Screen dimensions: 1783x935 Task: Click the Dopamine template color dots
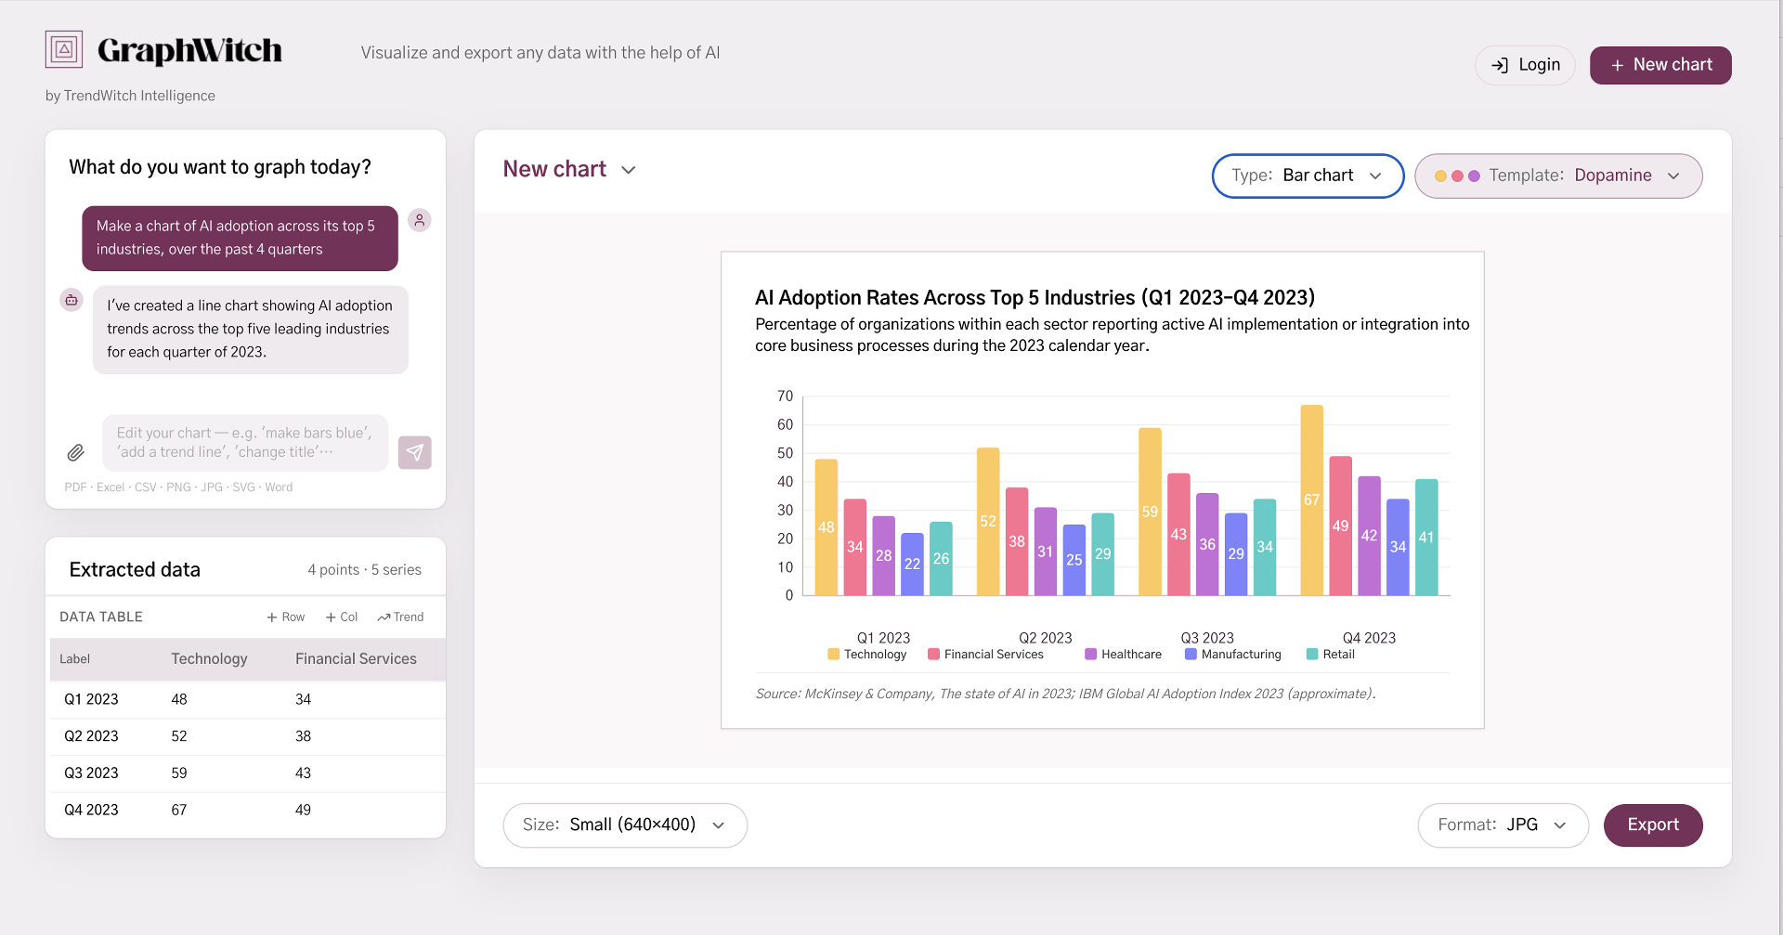pos(1457,175)
